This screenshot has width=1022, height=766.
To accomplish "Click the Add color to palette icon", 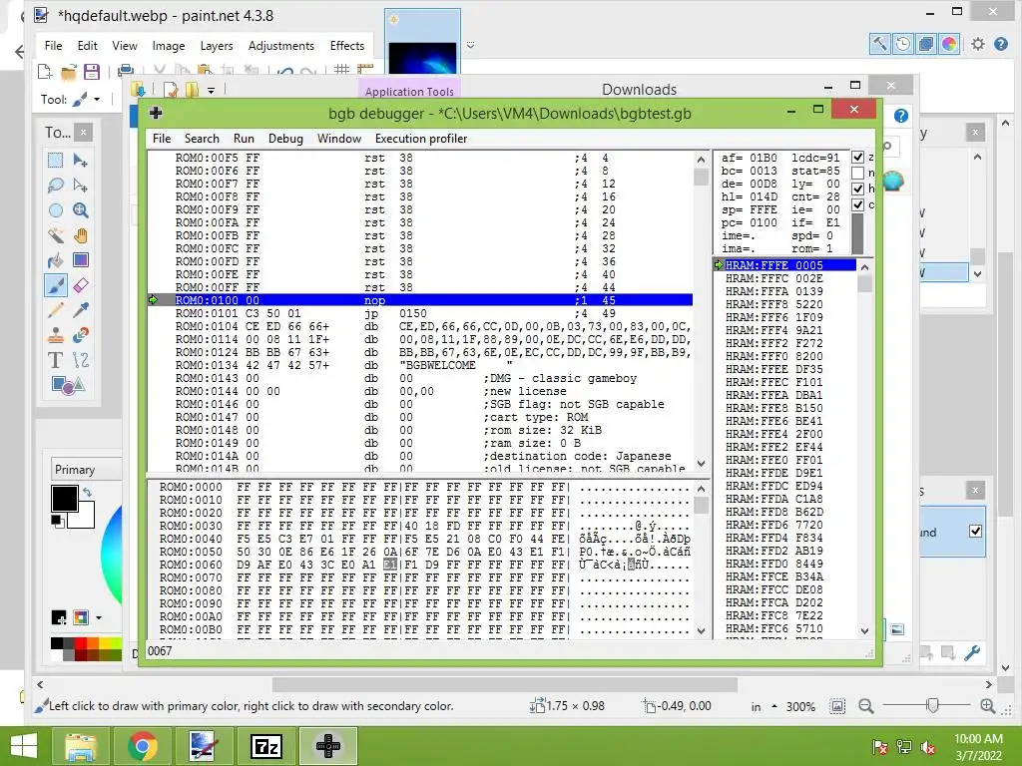I will coord(58,616).
